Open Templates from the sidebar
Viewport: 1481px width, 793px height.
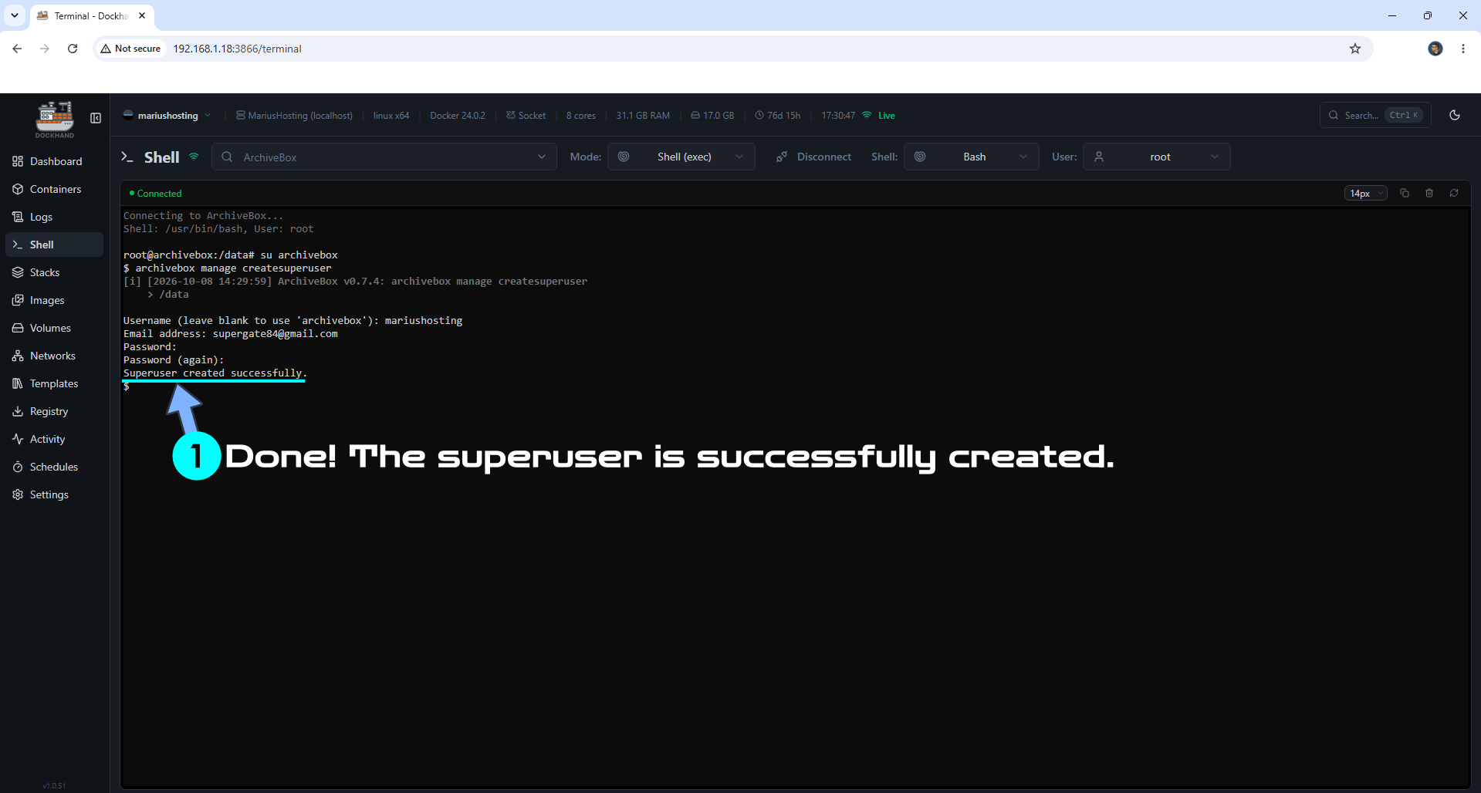point(54,383)
